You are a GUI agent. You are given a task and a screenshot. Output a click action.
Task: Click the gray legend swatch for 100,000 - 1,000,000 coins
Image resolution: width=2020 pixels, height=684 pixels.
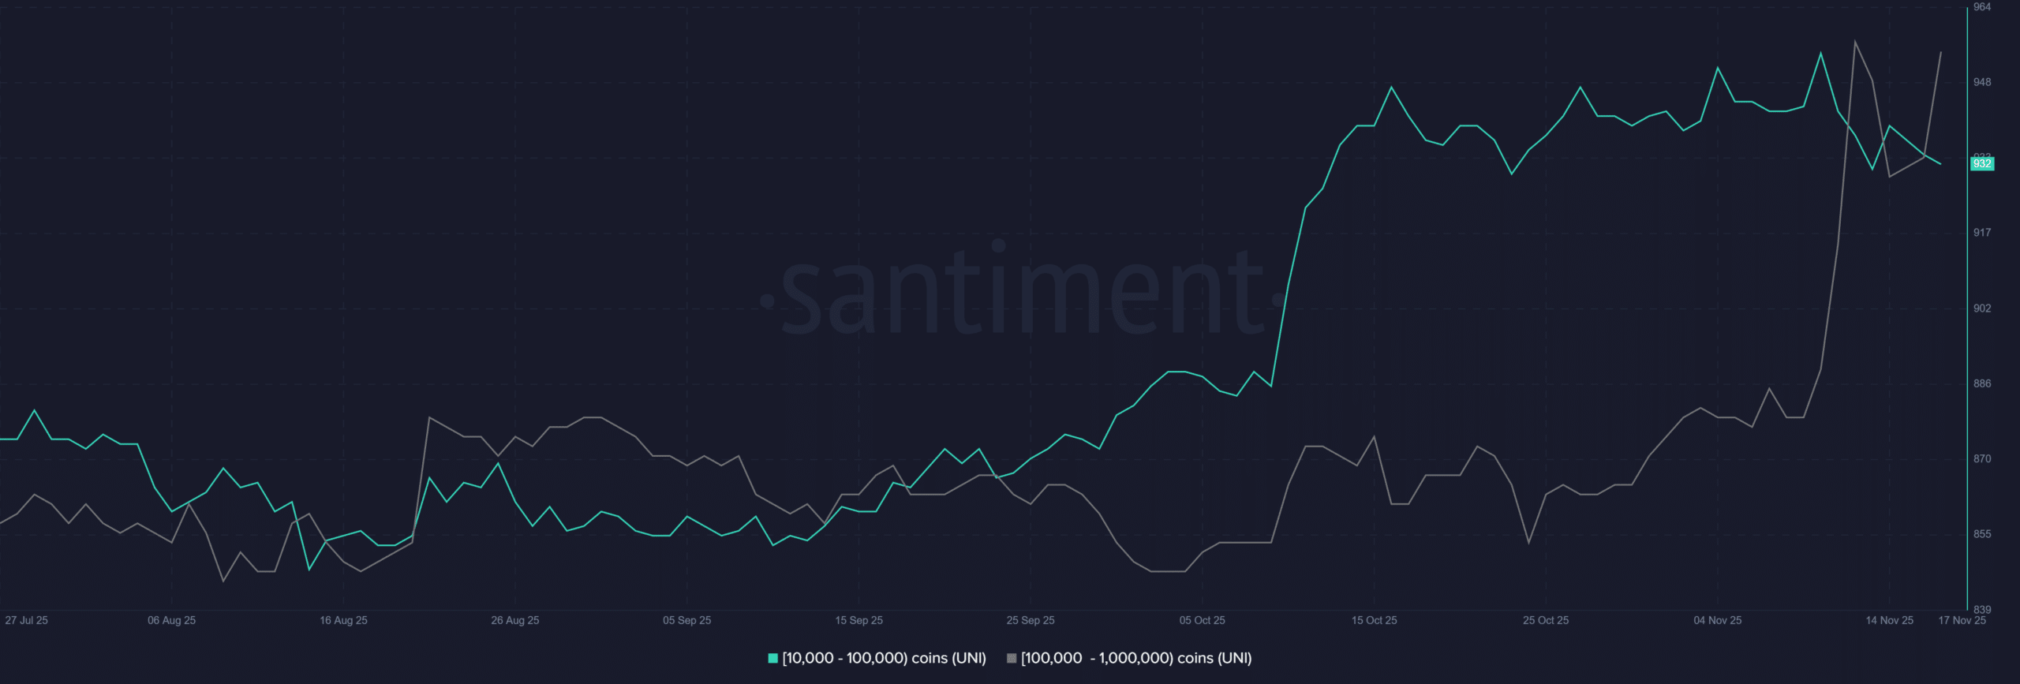1012,658
